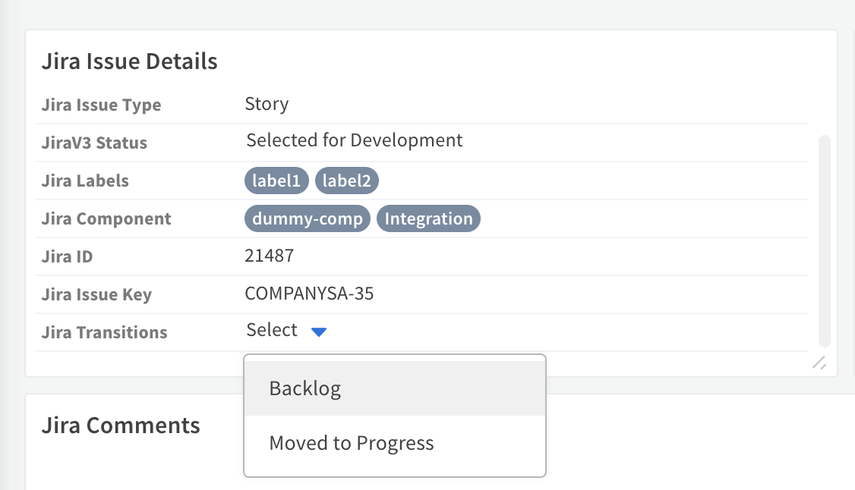Click the Story issue type value
This screenshot has height=490, width=855.
pos(266,104)
